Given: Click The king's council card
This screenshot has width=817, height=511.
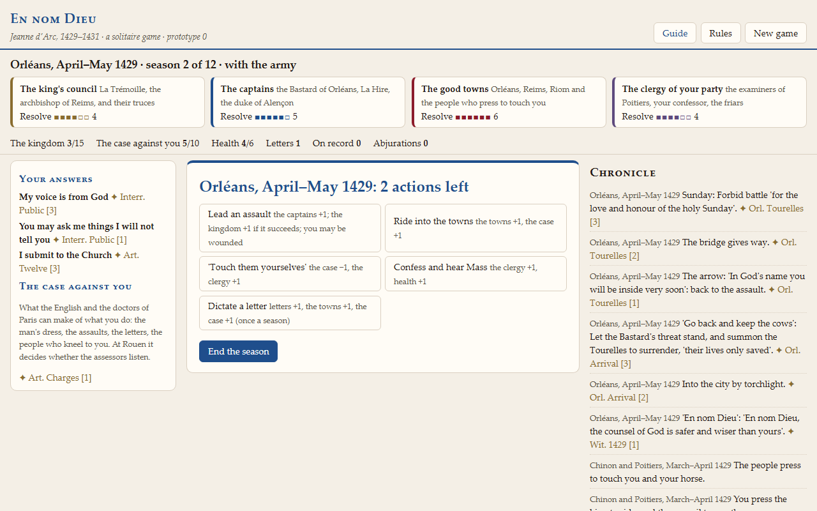Looking at the screenshot, I should (x=107, y=102).
